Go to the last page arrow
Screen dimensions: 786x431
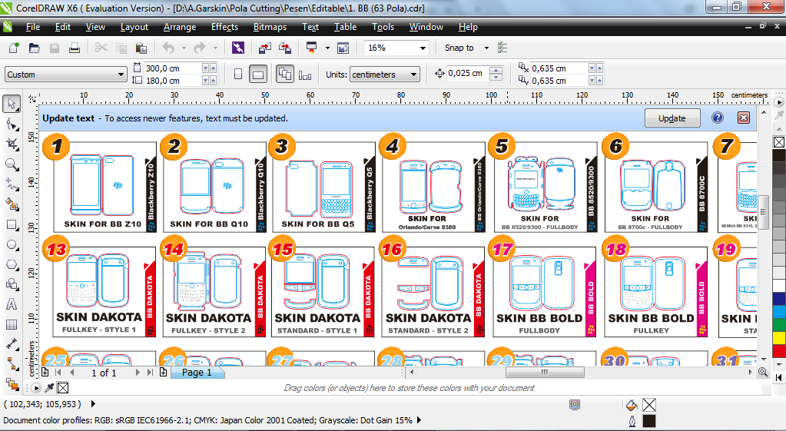point(150,373)
